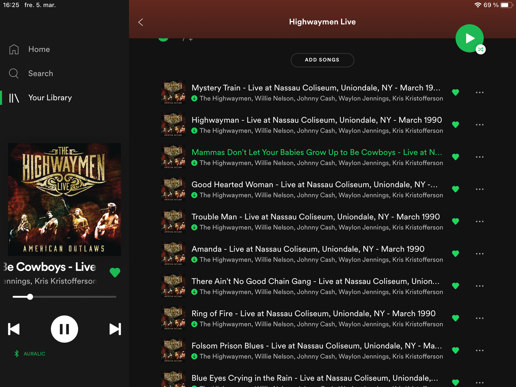Viewport: 516px width, 387px height.
Task: Play Ring of Fire live track
Action: pyautogui.click(x=314, y=314)
